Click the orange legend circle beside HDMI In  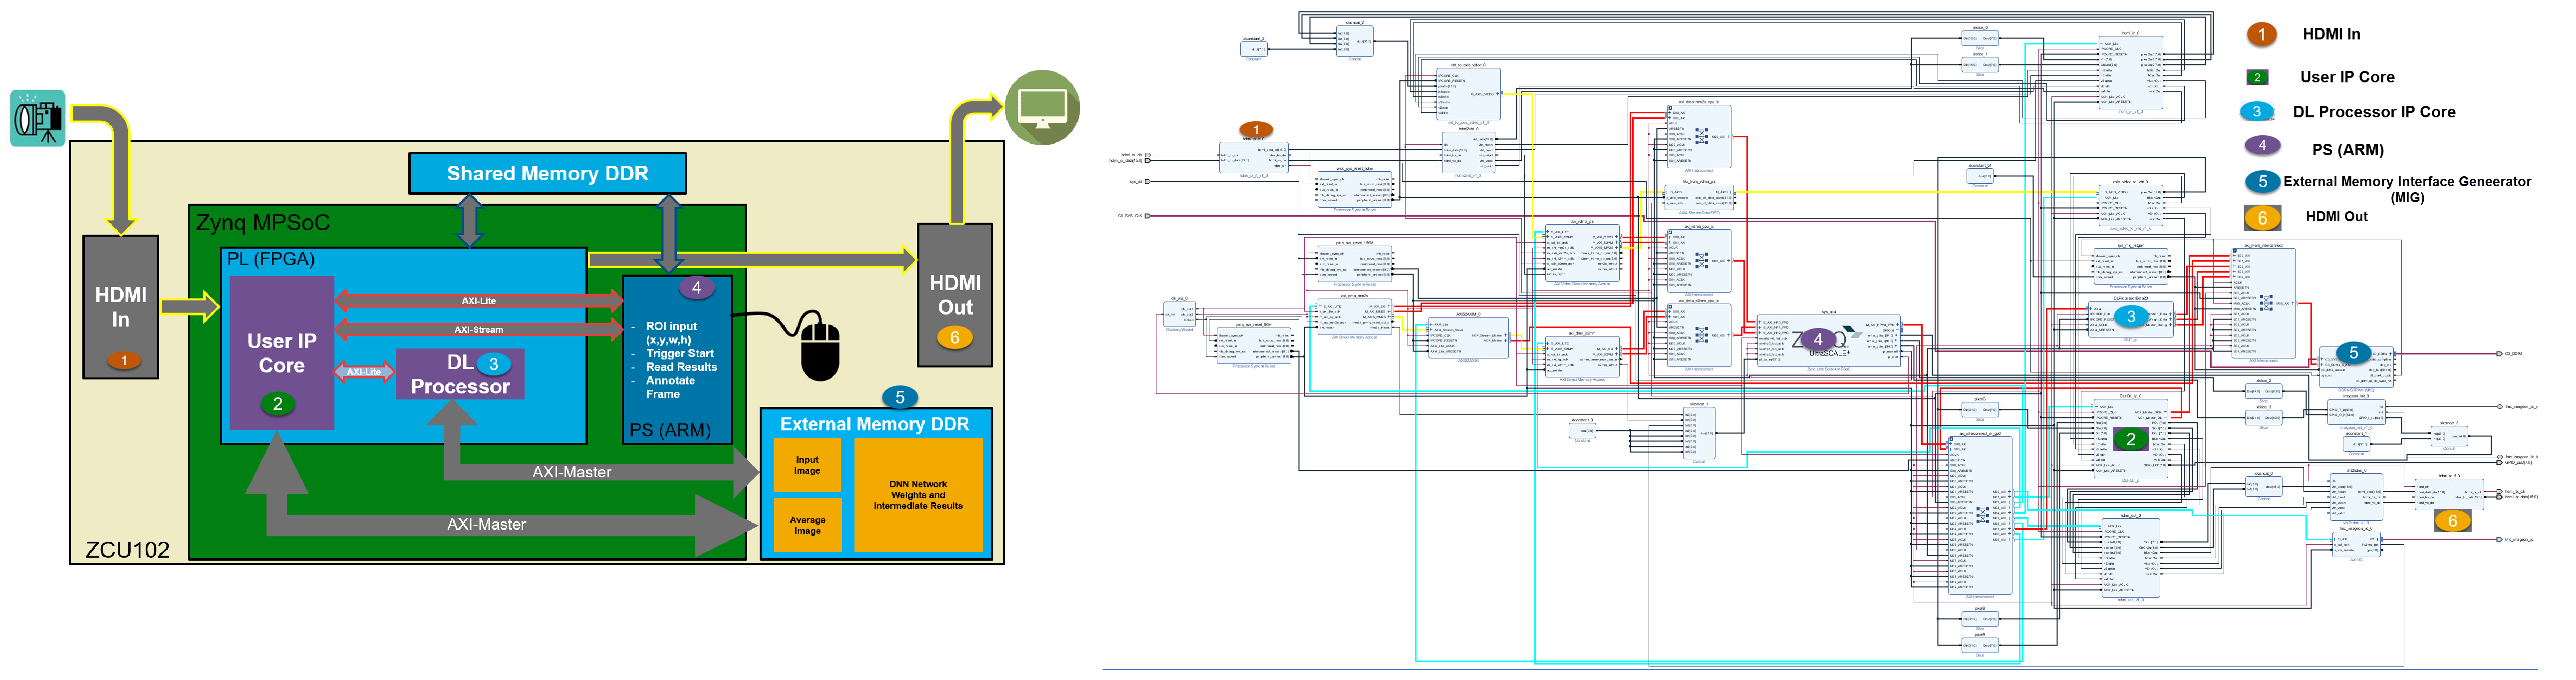2261,35
